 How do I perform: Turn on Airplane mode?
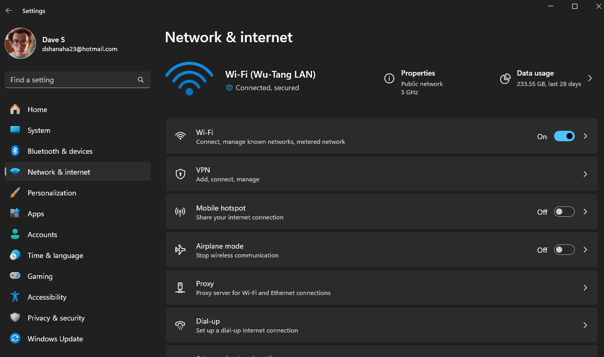point(564,250)
